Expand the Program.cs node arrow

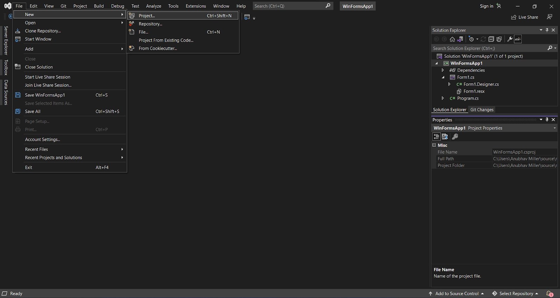[443, 98]
